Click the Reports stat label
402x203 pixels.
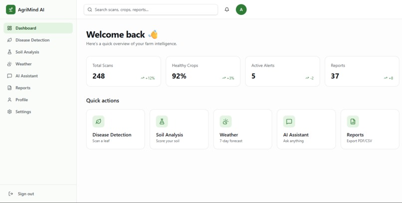pos(338,66)
